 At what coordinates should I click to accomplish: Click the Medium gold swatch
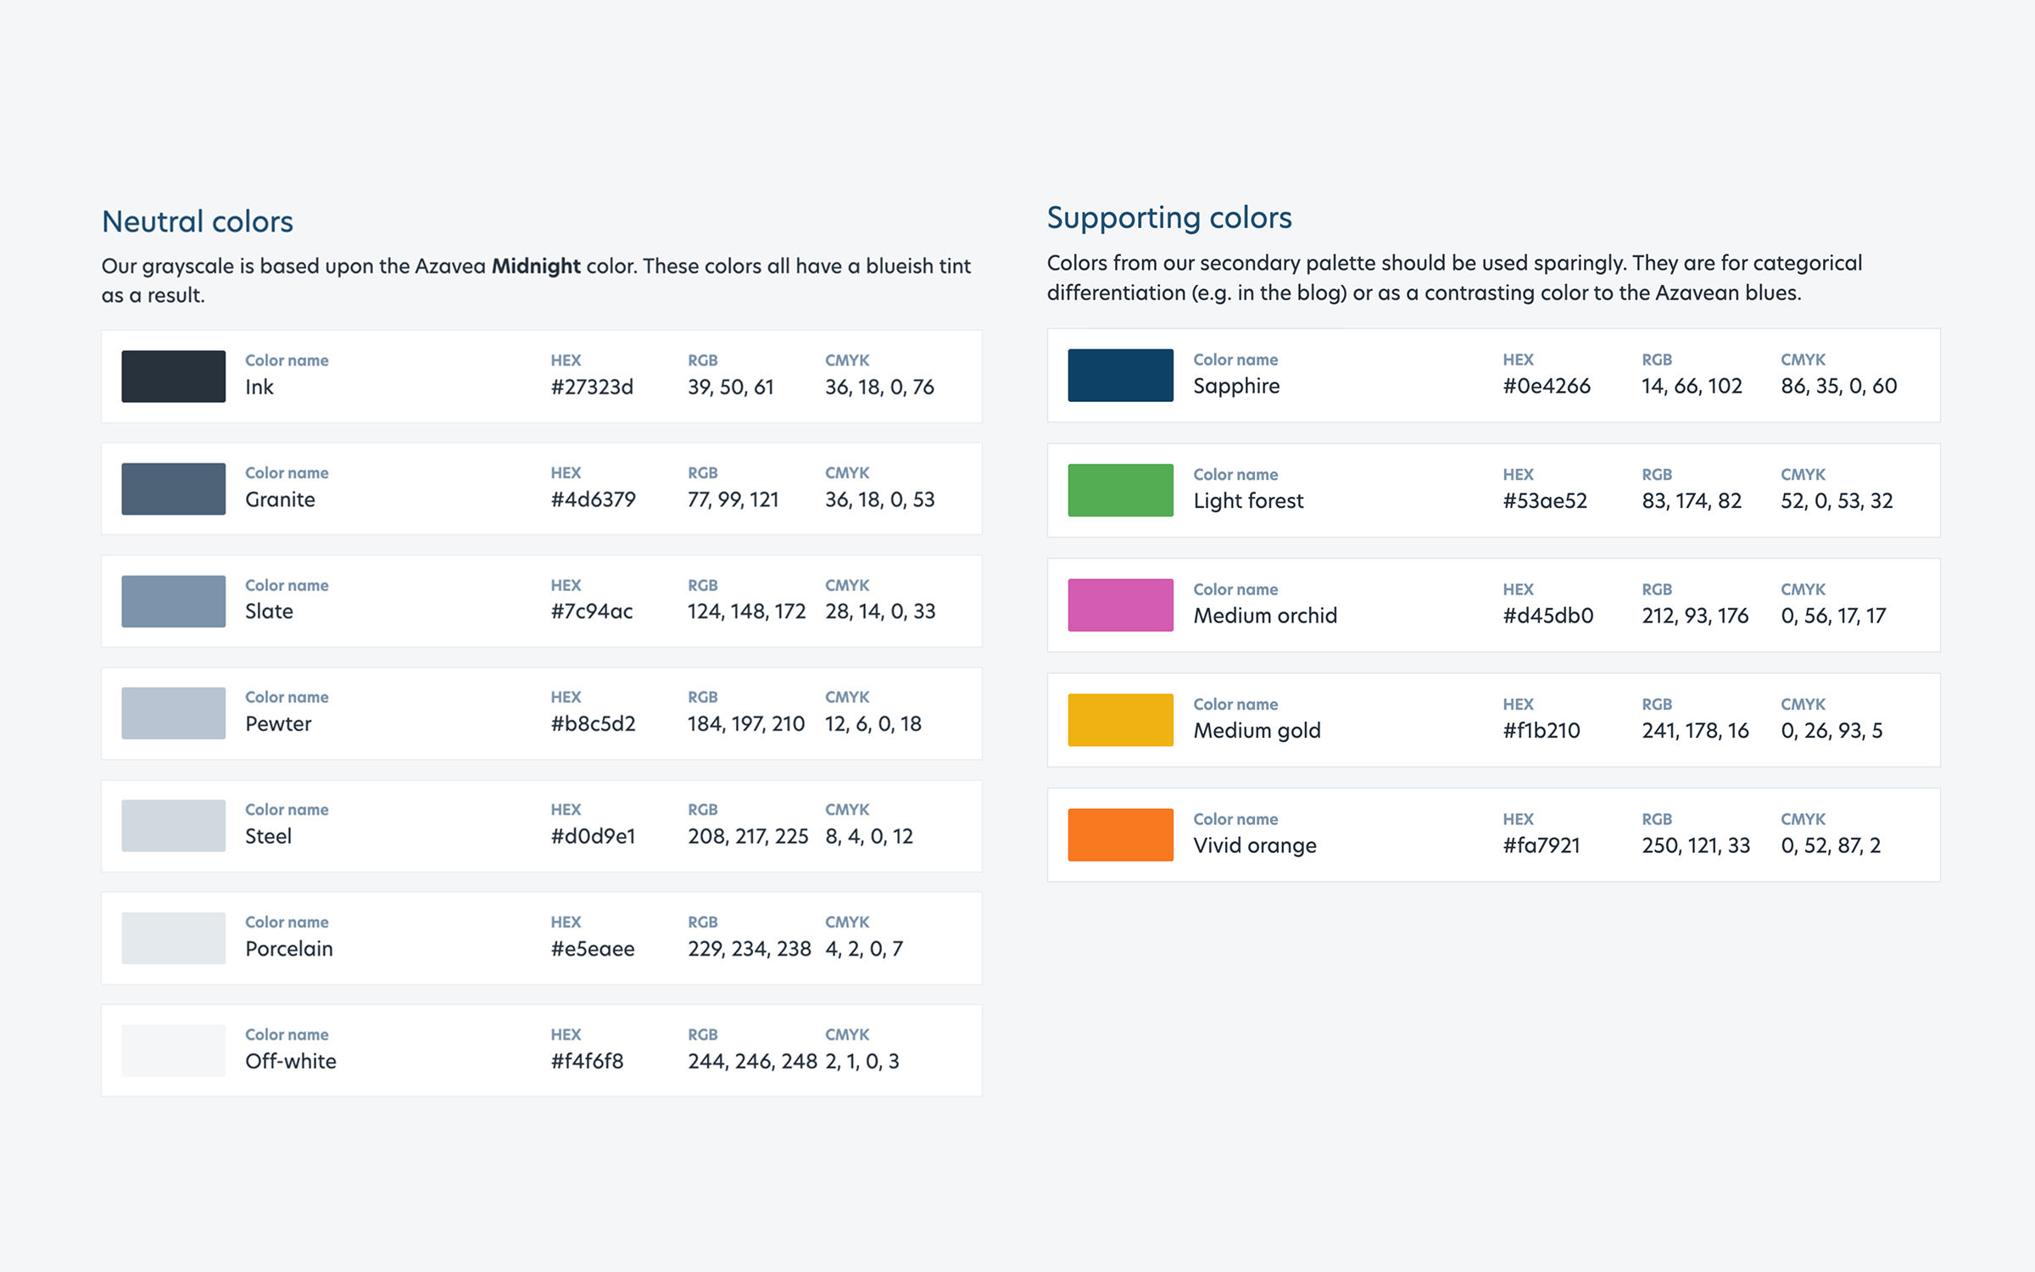point(1120,720)
